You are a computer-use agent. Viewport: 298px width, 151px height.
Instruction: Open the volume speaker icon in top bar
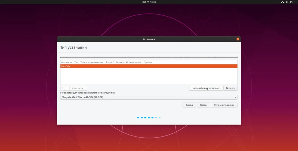coord(287,2)
